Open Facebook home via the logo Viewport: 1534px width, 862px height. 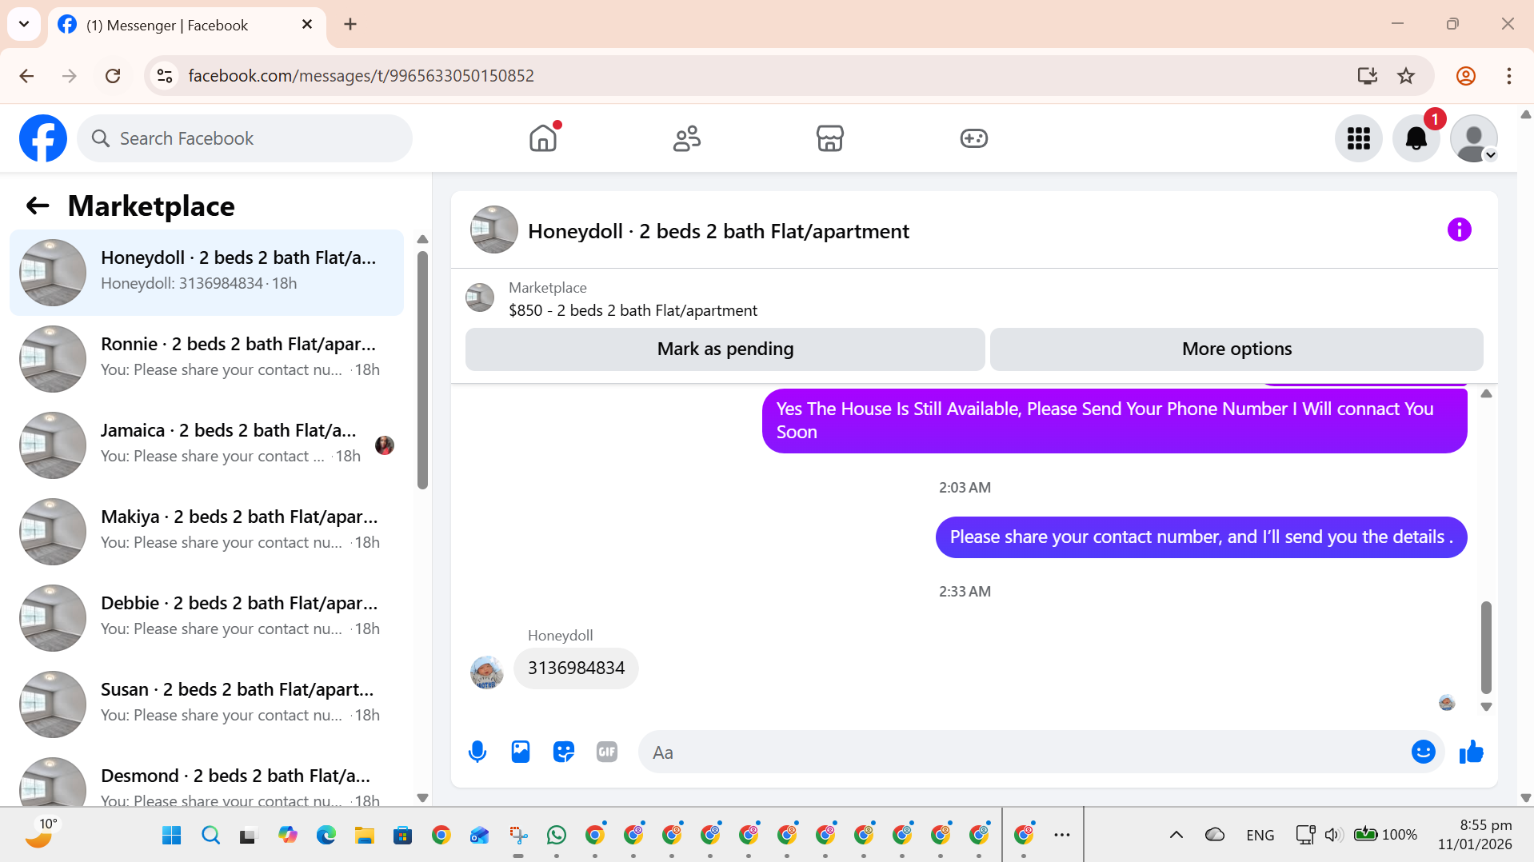click(43, 138)
